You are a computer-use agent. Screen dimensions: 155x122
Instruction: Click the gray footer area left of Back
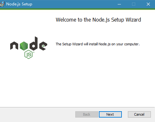coord(37,115)
